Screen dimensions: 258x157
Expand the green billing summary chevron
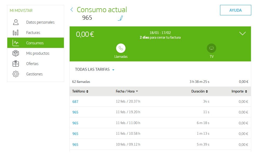pyautogui.click(x=242, y=34)
